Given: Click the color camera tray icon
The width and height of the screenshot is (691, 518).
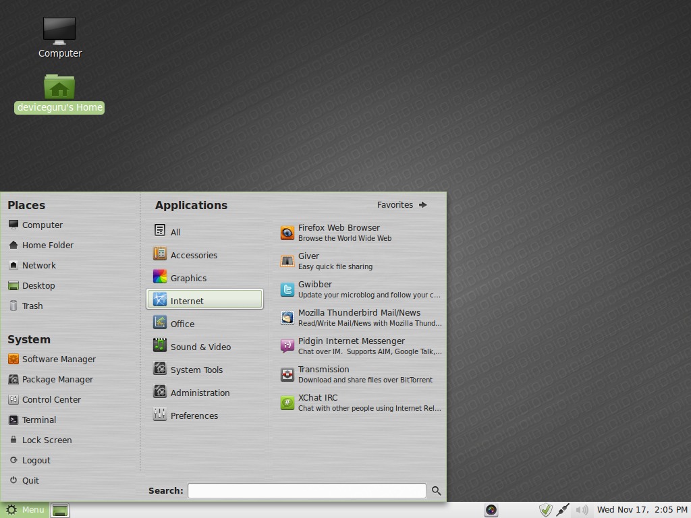Looking at the screenshot, I should pyautogui.click(x=491, y=510).
